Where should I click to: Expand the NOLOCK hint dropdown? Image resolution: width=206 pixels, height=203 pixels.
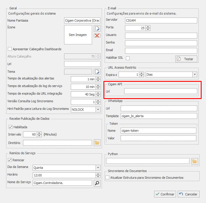pos(98,110)
